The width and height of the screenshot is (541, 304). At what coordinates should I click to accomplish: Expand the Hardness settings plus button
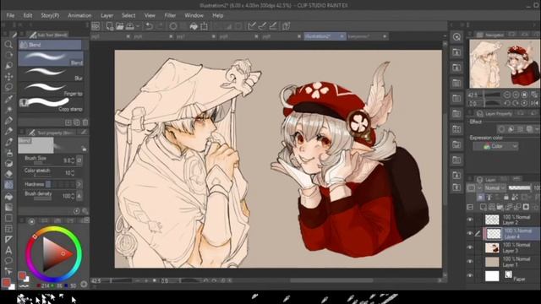[x=79, y=184]
